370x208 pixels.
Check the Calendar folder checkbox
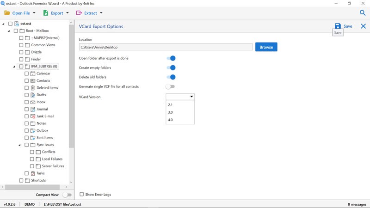pyautogui.click(x=26, y=73)
